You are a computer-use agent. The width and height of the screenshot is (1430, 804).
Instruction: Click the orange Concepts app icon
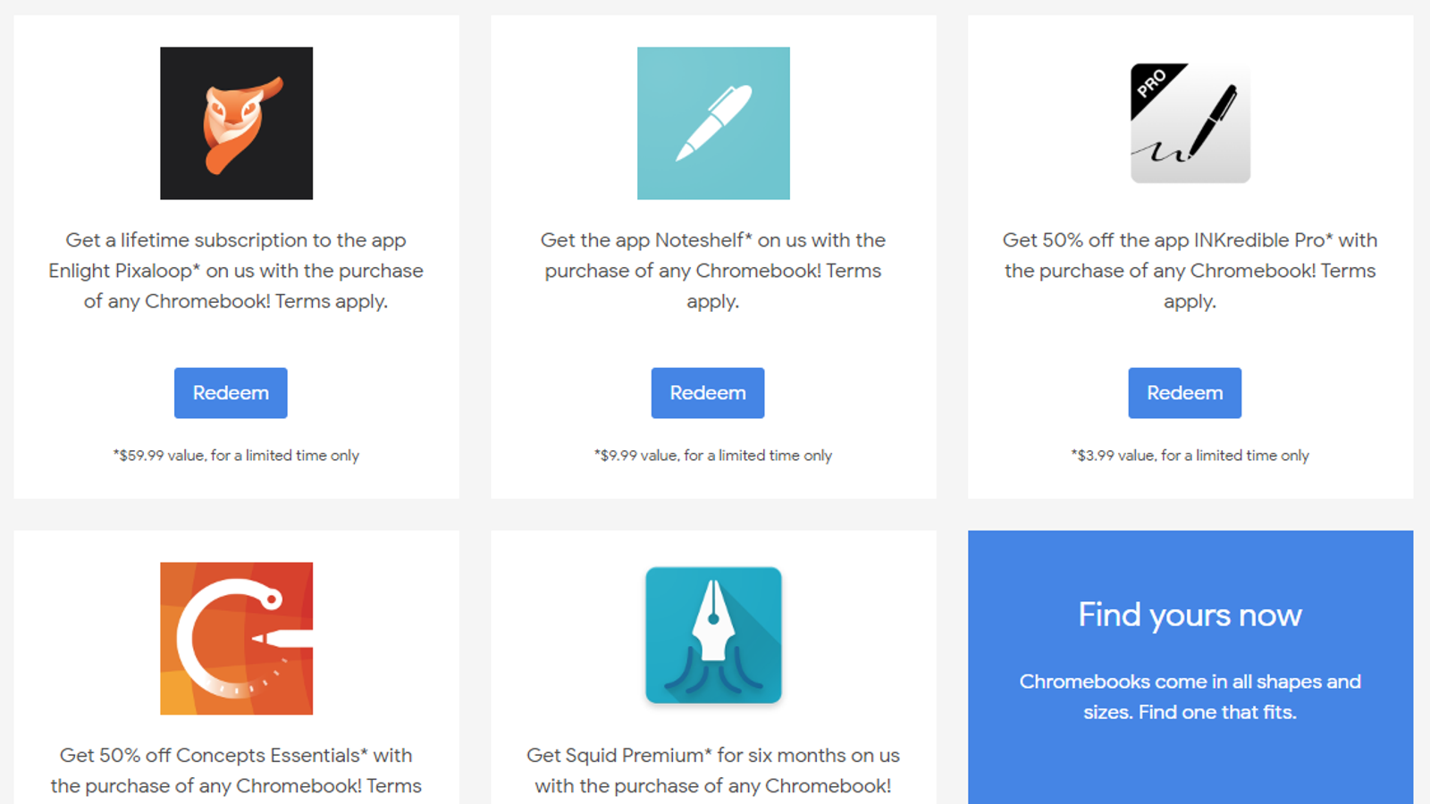click(x=236, y=638)
